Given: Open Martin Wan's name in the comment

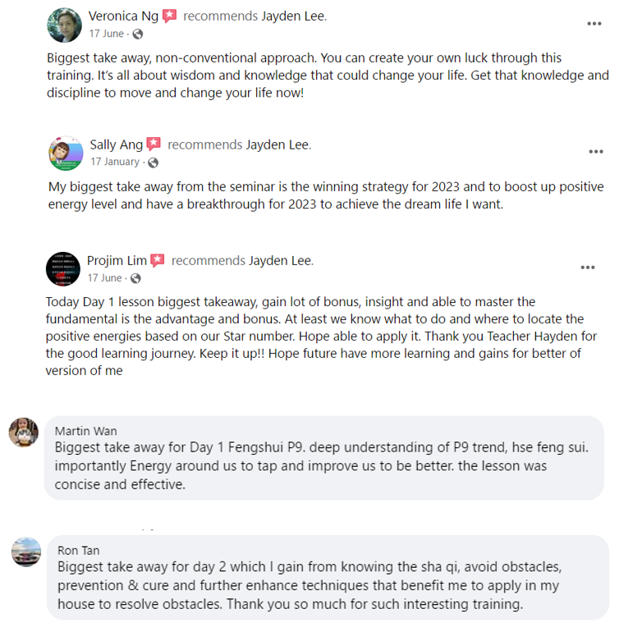Looking at the screenshot, I should pyautogui.click(x=86, y=431).
